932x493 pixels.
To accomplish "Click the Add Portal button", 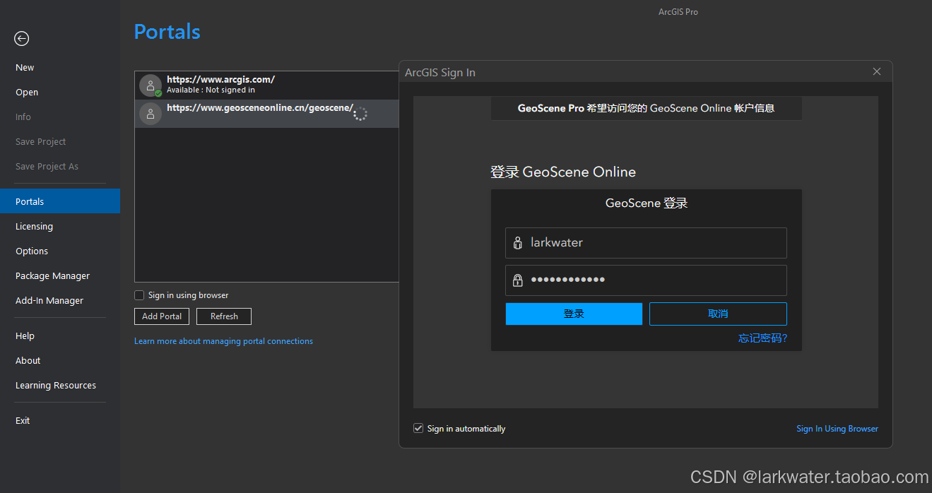I will [162, 316].
